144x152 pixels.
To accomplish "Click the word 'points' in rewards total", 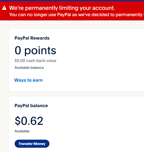I will click(x=40, y=51).
